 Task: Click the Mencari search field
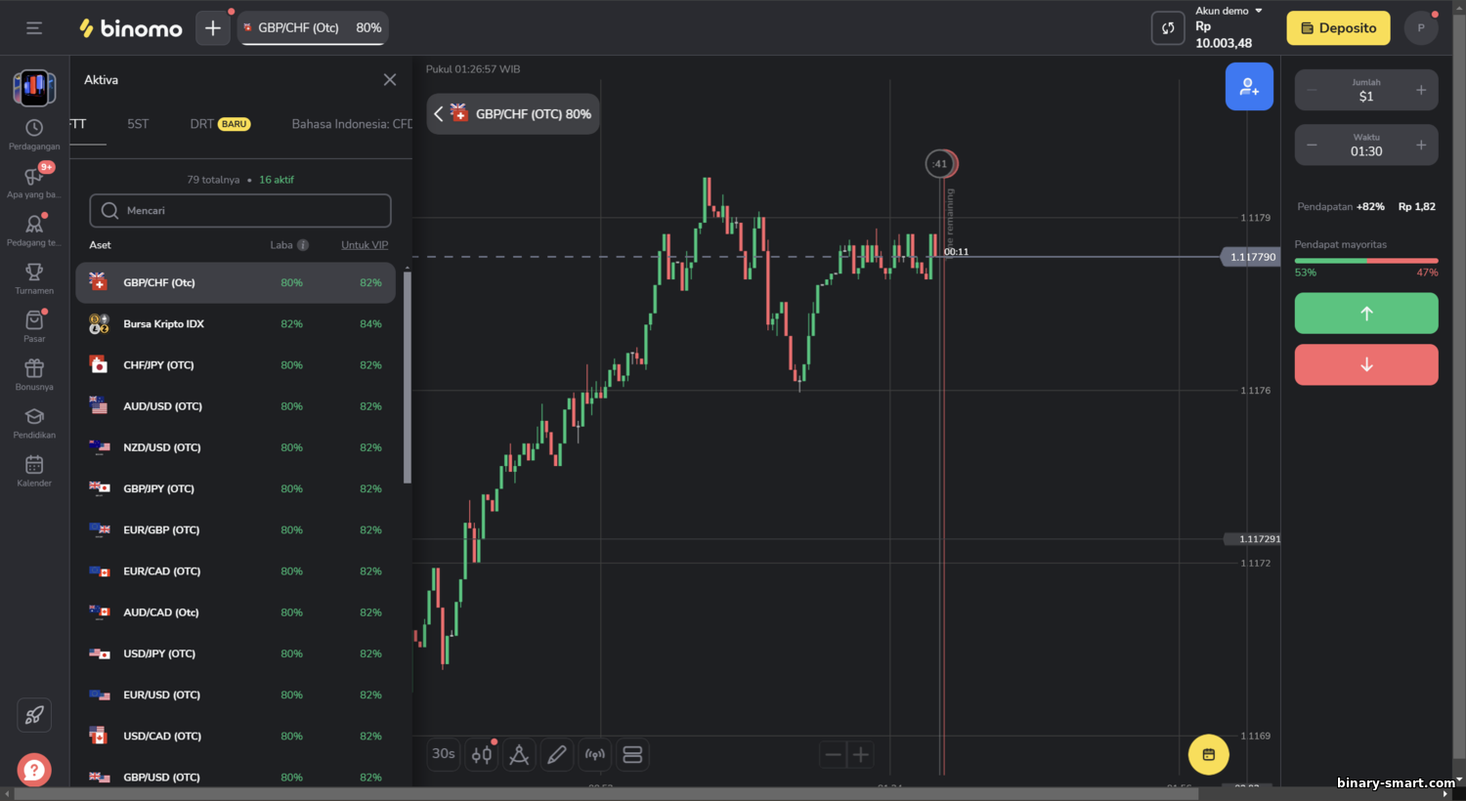point(240,210)
